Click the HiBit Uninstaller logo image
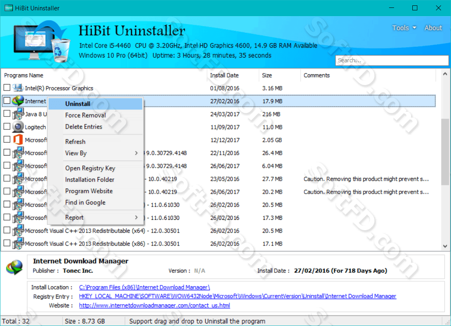451x326 pixels. 41,41
